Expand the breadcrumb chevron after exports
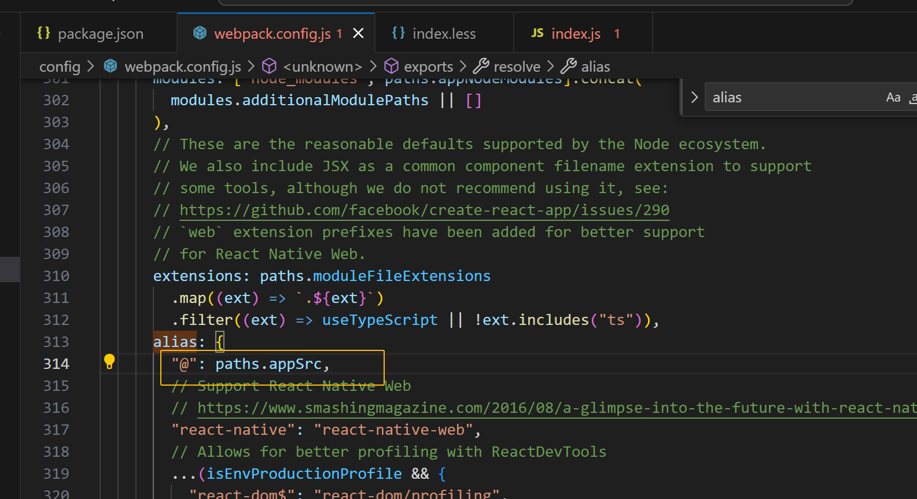This screenshot has height=499, width=917. pyautogui.click(x=462, y=66)
